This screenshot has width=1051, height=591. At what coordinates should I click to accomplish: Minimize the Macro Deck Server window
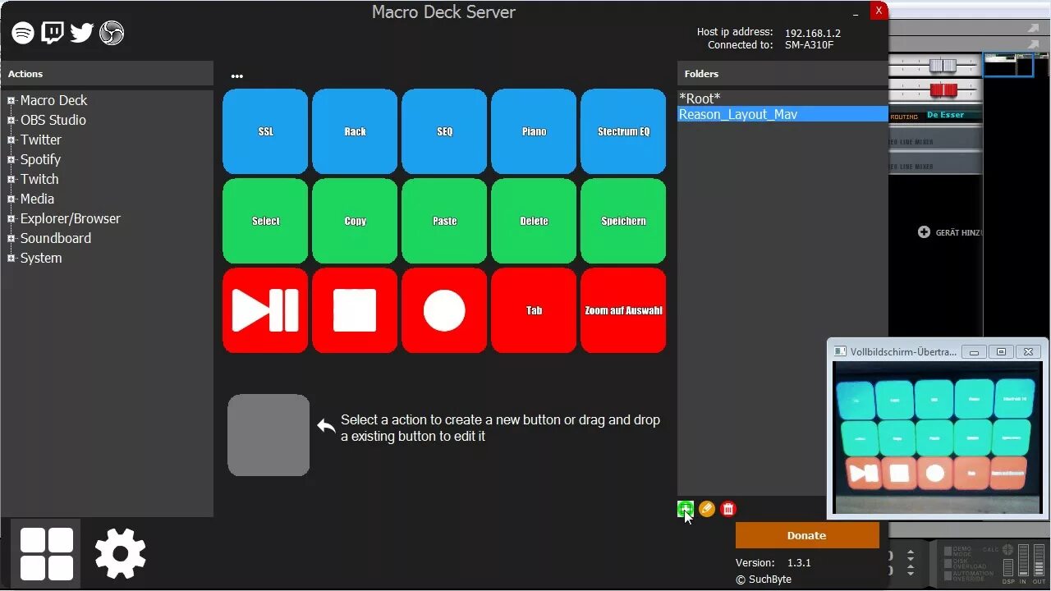pyautogui.click(x=856, y=12)
